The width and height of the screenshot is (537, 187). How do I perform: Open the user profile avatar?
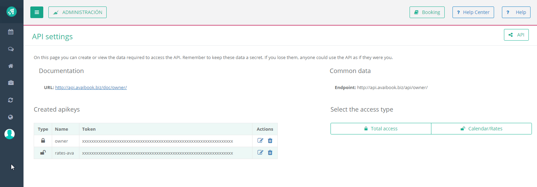(10, 134)
